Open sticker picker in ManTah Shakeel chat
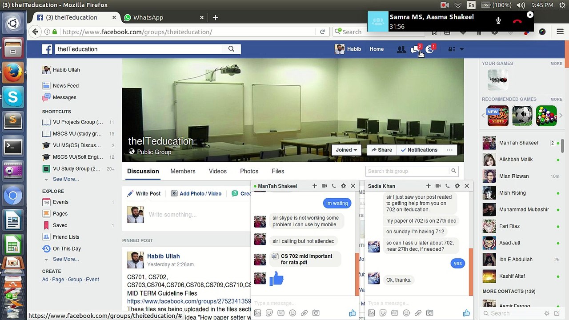This screenshot has height=320, width=569. pos(269,313)
